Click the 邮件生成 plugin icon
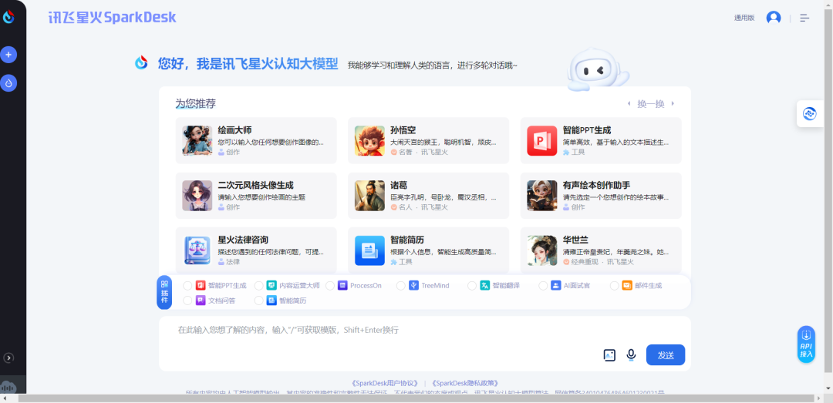The height and width of the screenshot is (403, 833). click(x=627, y=286)
